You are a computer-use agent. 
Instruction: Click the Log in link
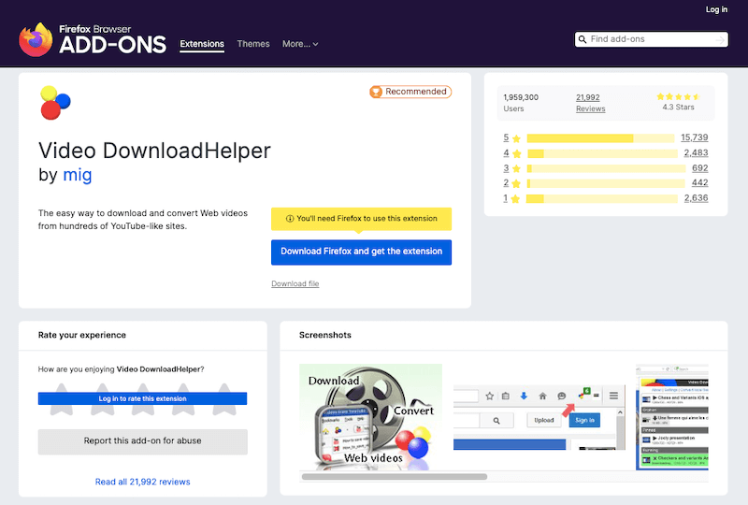coord(716,9)
